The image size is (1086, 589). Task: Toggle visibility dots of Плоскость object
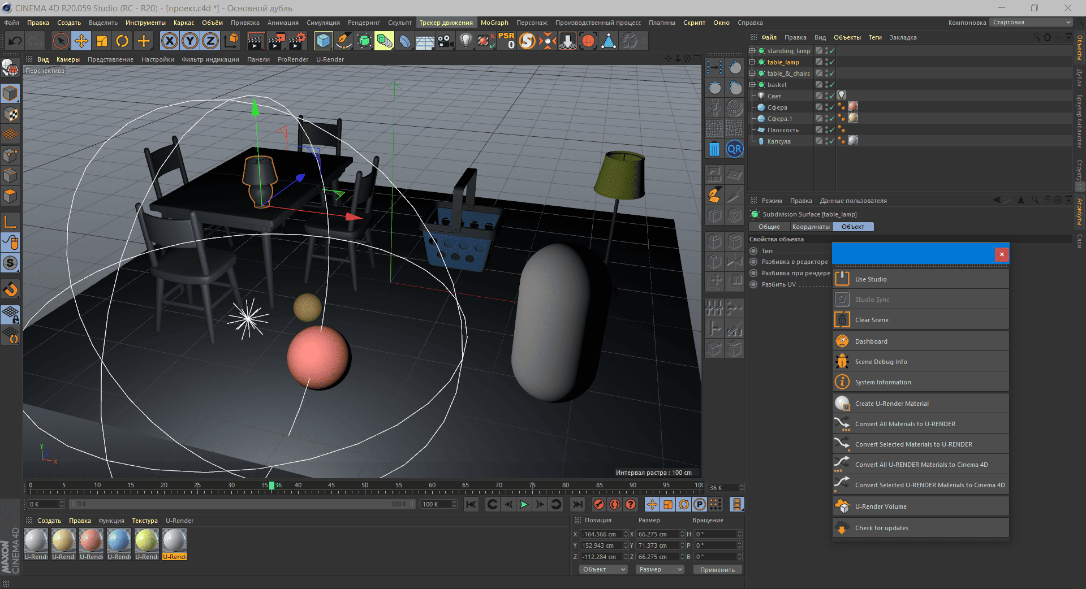coord(826,130)
